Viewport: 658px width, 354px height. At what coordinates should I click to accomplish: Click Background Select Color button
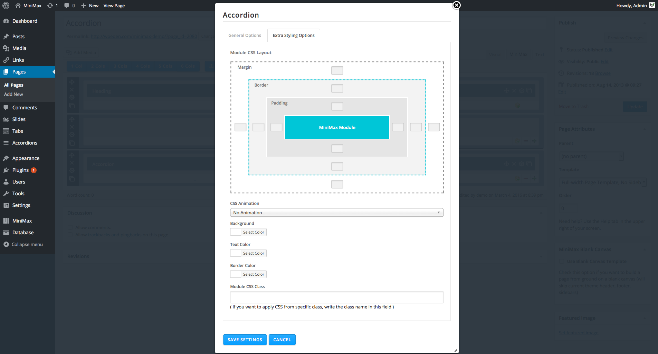tap(254, 232)
